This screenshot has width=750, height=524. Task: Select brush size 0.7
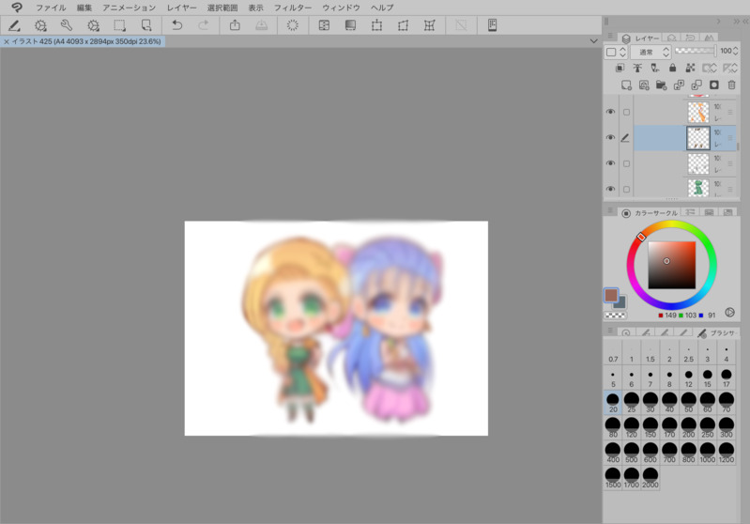tap(613, 353)
